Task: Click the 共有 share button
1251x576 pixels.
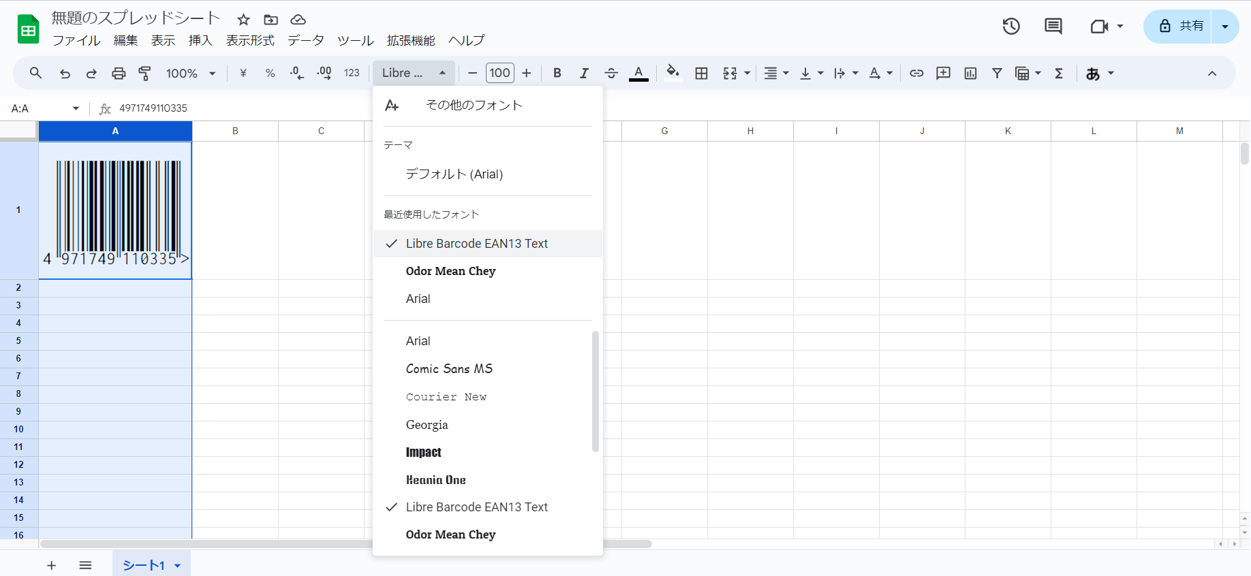Action: click(1177, 26)
